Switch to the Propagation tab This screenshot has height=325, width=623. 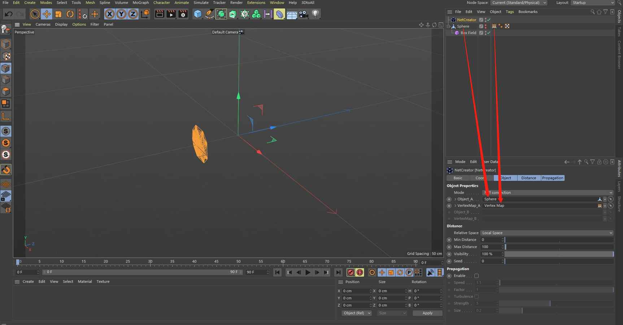[552, 178]
